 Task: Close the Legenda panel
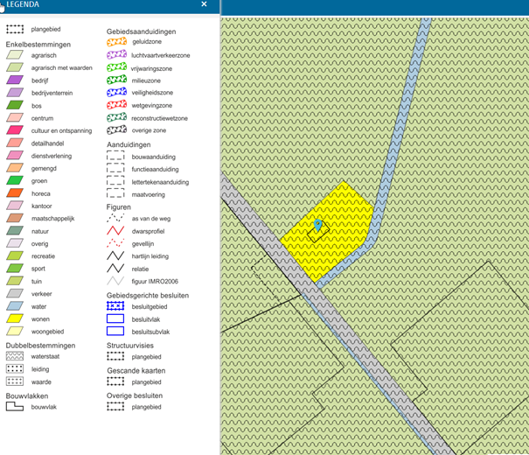[204, 4]
